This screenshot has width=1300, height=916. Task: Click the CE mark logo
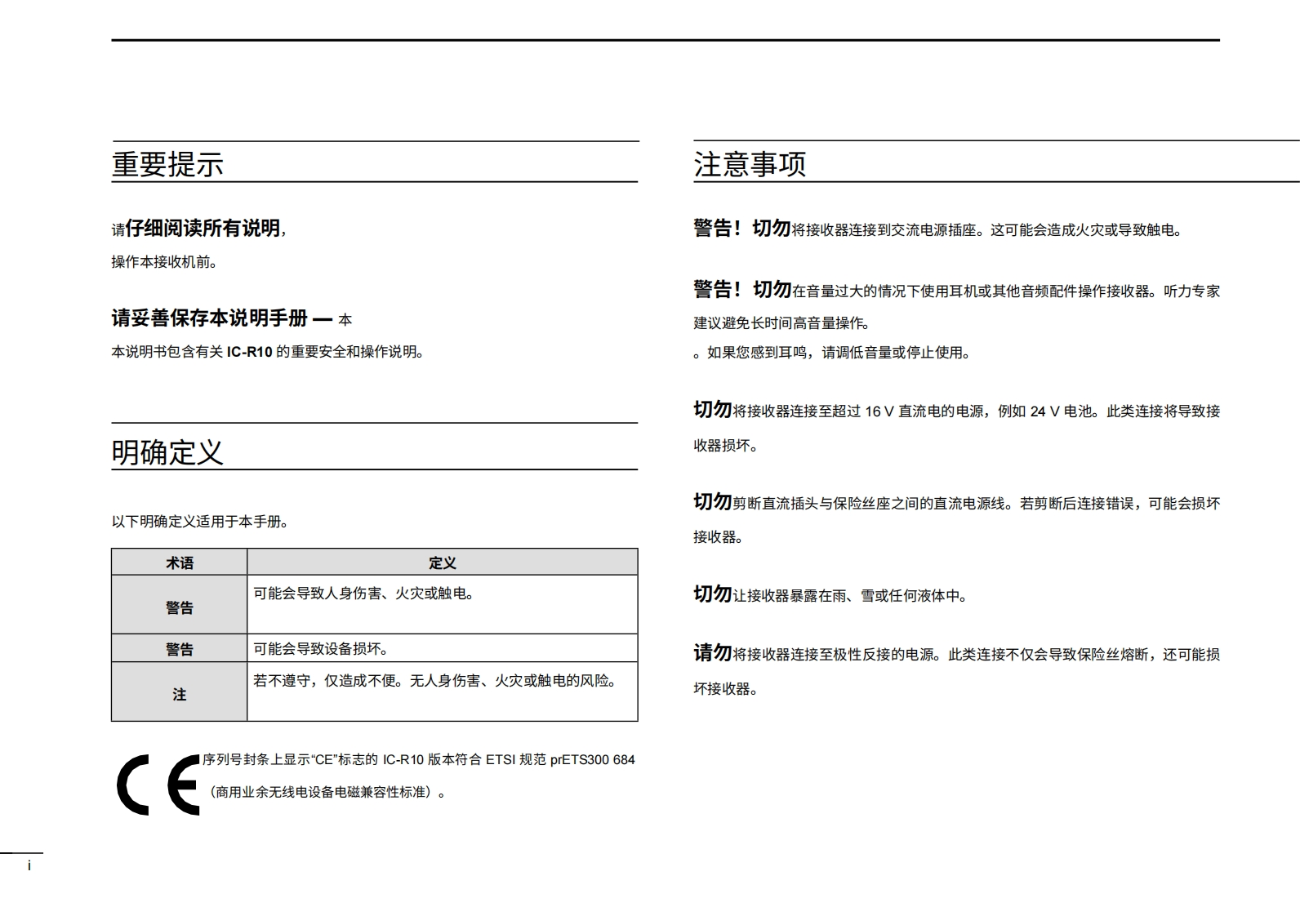tap(158, 785)
